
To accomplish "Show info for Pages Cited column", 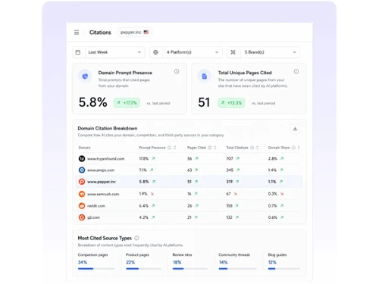I will [210, 148].
